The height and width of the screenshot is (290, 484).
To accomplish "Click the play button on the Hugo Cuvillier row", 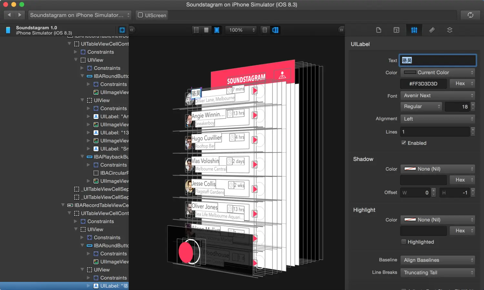I will click(255, 140).
